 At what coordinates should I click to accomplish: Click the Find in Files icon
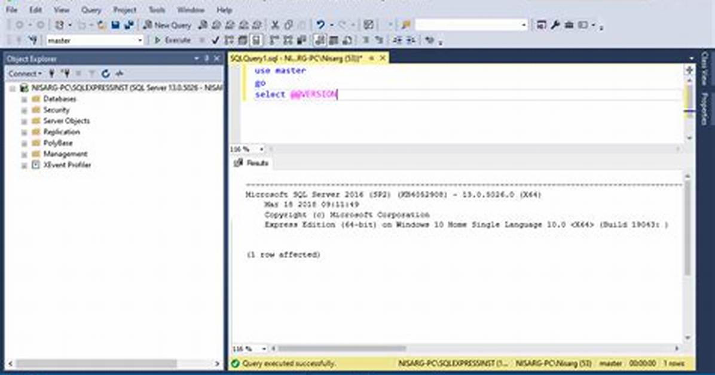[406, 25]
